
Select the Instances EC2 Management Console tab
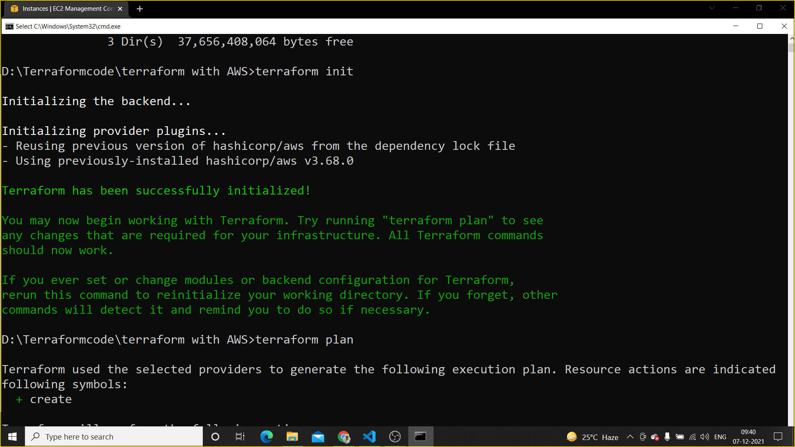[x=66, y=9]
